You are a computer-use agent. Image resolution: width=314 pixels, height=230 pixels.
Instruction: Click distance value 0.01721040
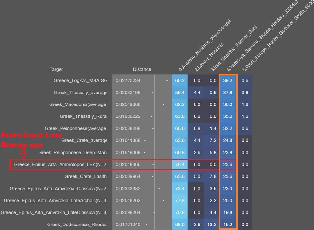tap(128, 225)
